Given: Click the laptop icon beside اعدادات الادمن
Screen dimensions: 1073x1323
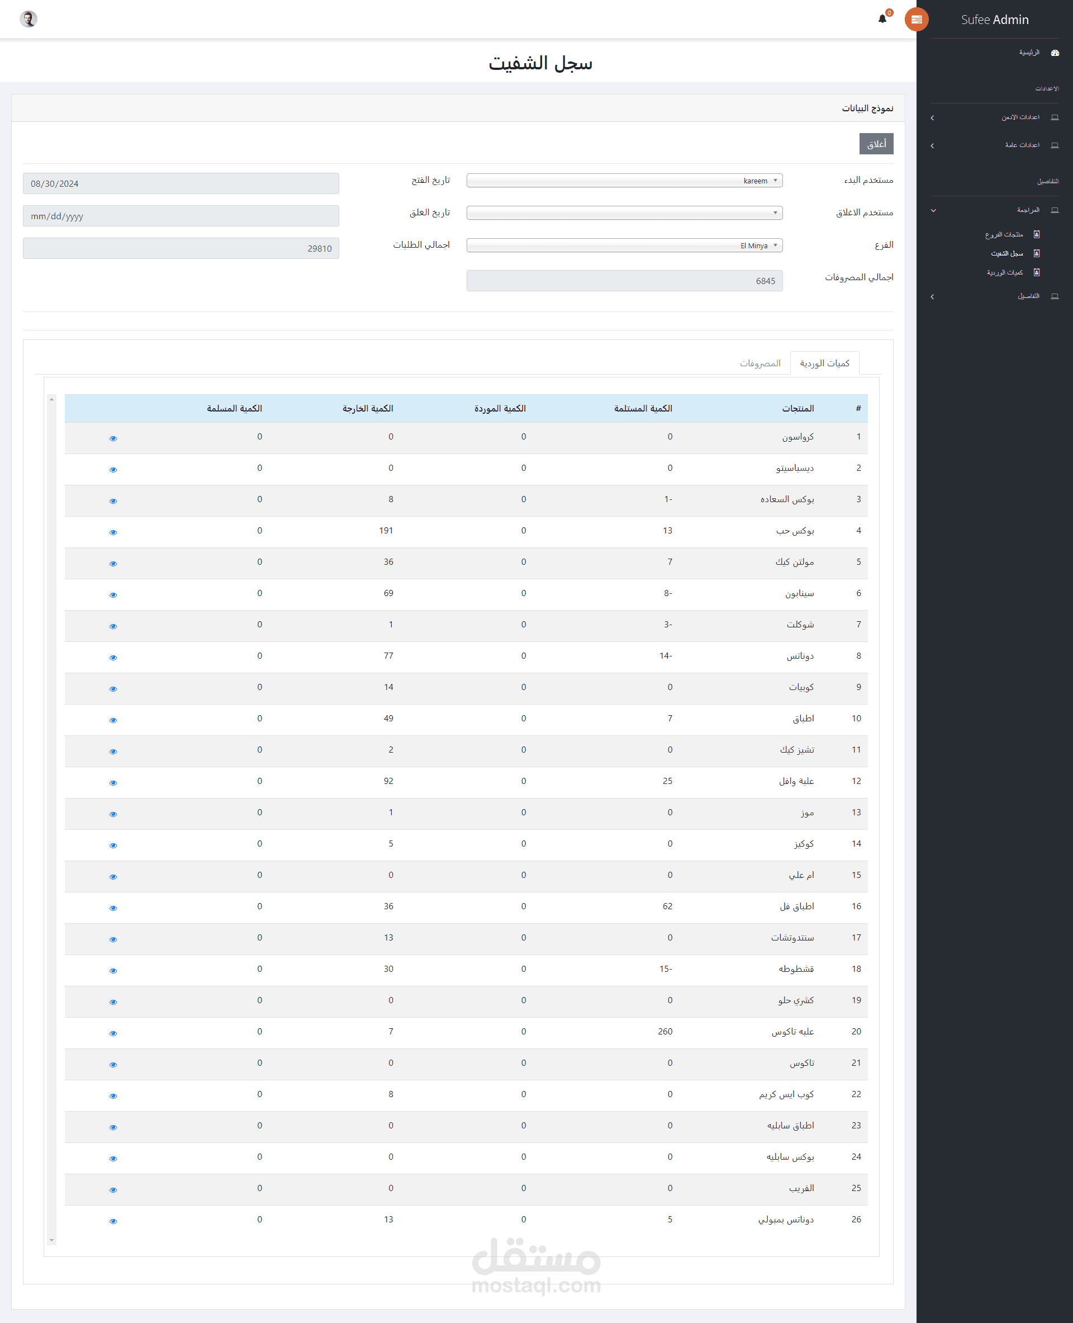Looking at the screenshot, I should 1055,117.
